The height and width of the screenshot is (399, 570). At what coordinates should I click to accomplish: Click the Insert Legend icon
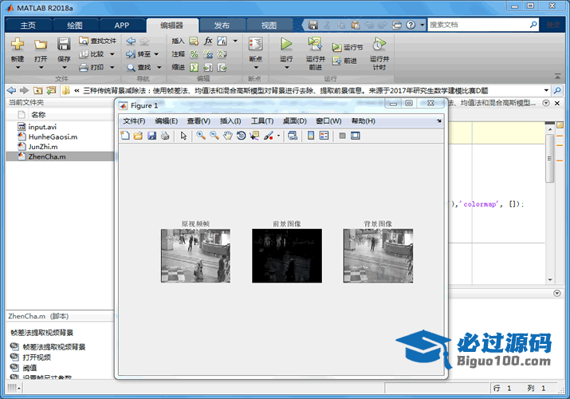tap(324, 136)
